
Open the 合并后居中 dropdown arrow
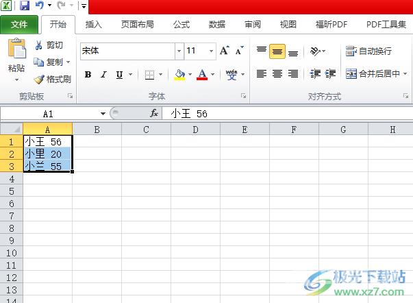(x=405, y=73)
